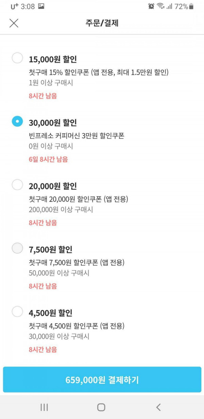Screen dimensions: 204x419
Task: Tap the 빈프레소 커피머신 3만원 할인쿠폰 description
Action: point(76,136)
